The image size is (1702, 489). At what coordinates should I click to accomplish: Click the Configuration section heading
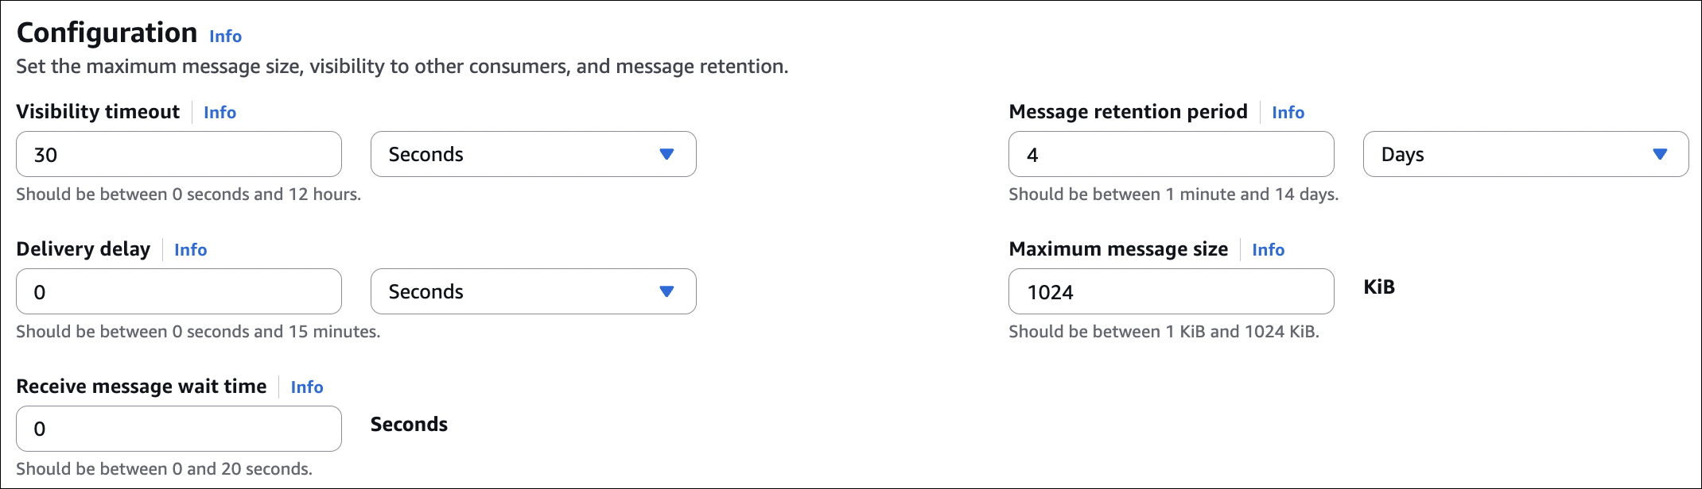point(107,33)
